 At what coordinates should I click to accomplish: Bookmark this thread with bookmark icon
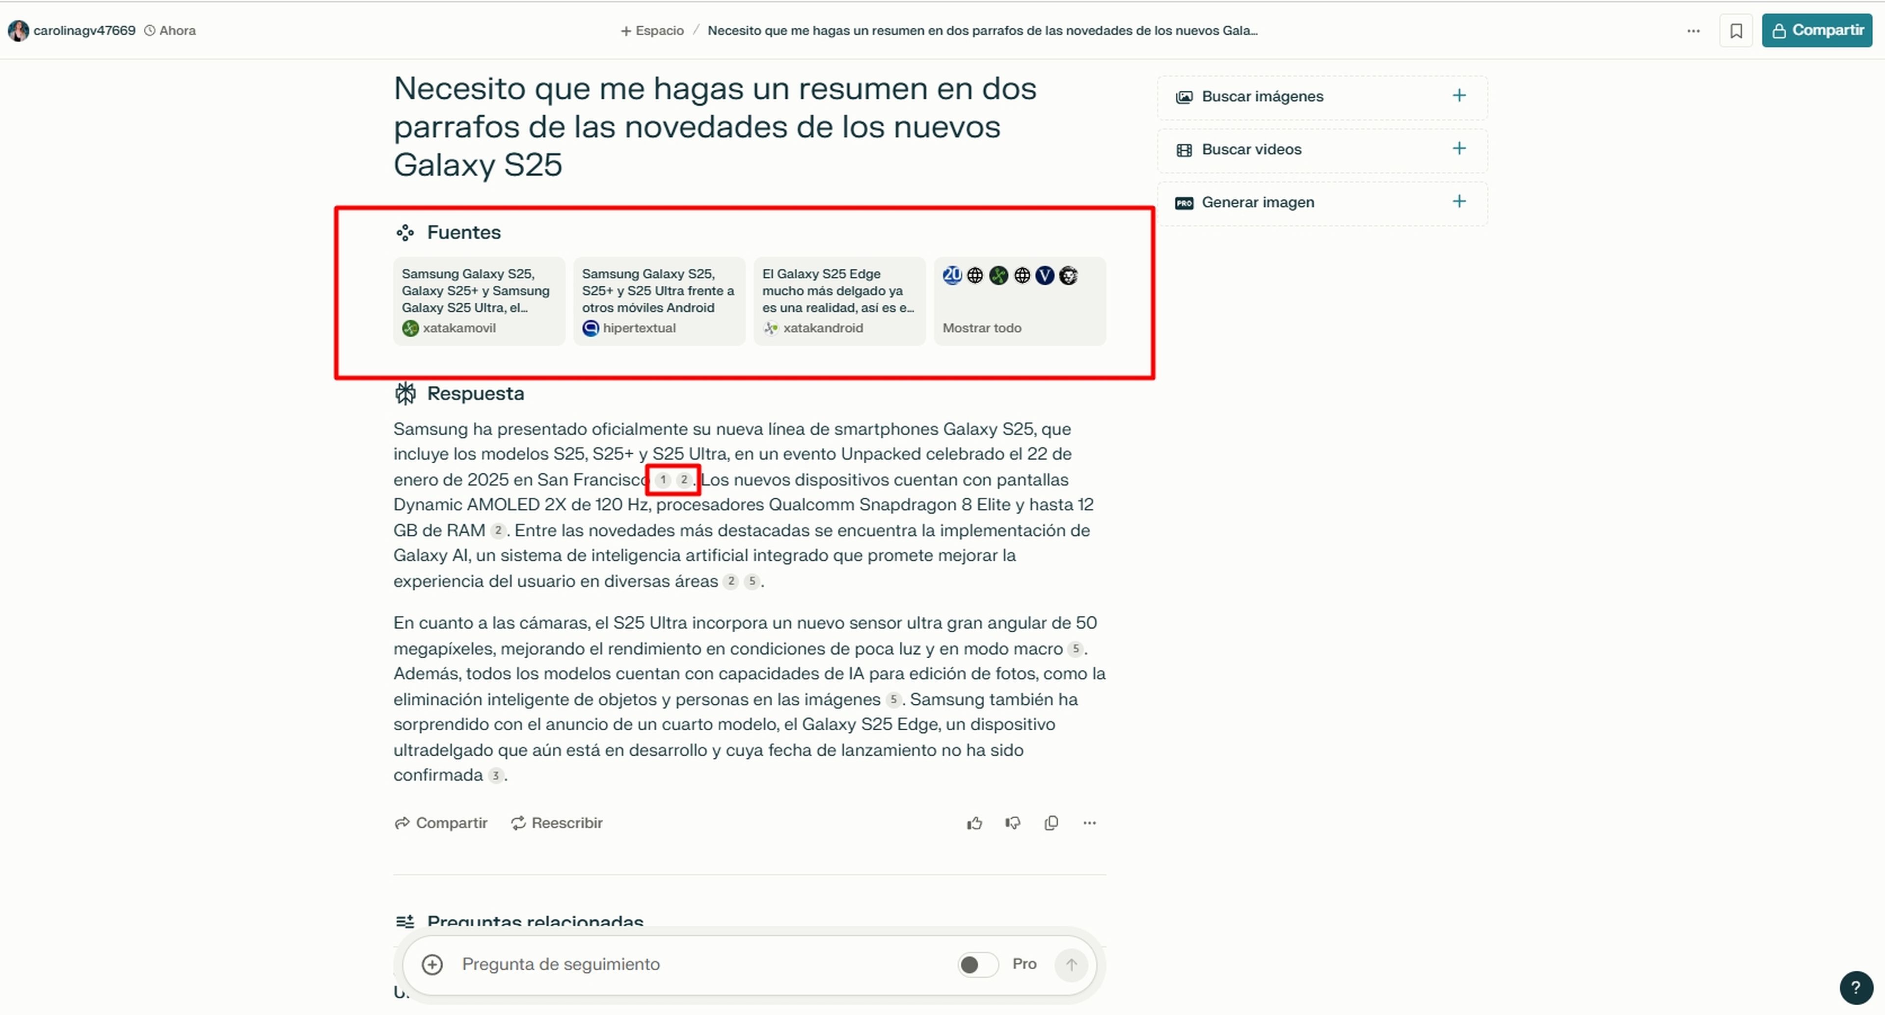click(1736, 31)
